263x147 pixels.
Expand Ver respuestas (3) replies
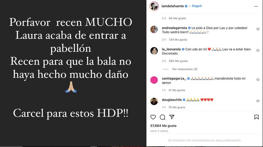point(185,69)
